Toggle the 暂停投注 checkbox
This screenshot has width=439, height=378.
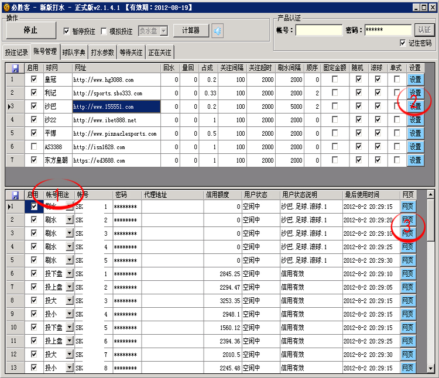[x=66, y=31]
